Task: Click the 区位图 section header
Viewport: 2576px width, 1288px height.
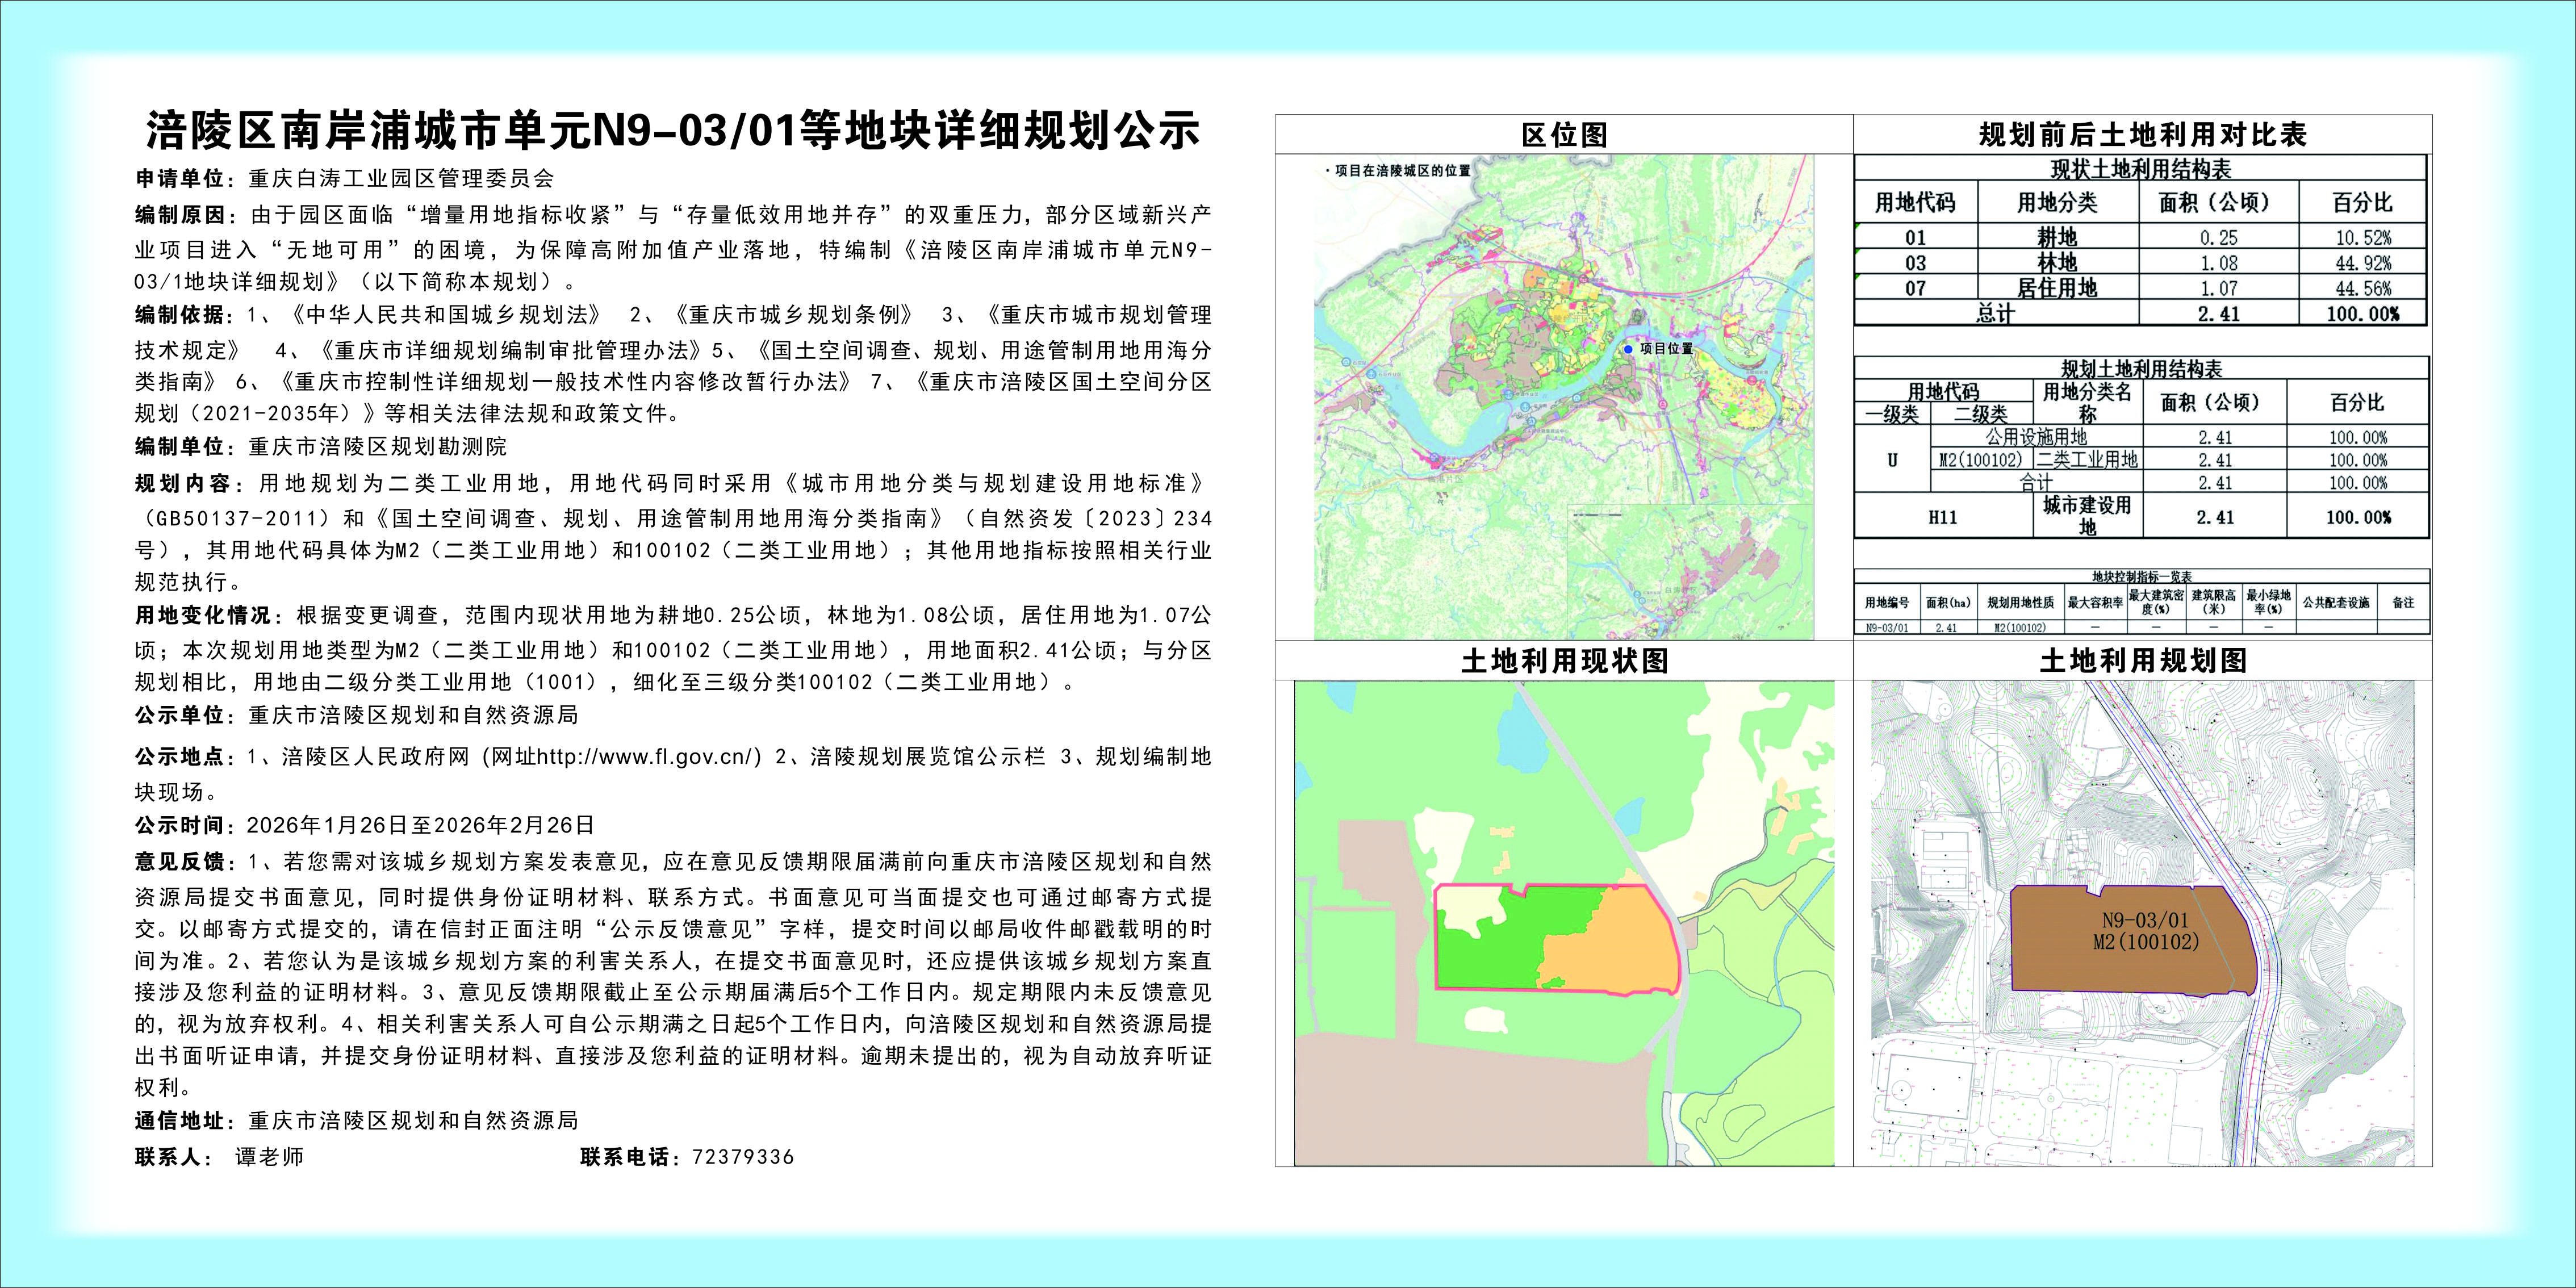Action: (1564, 135)
